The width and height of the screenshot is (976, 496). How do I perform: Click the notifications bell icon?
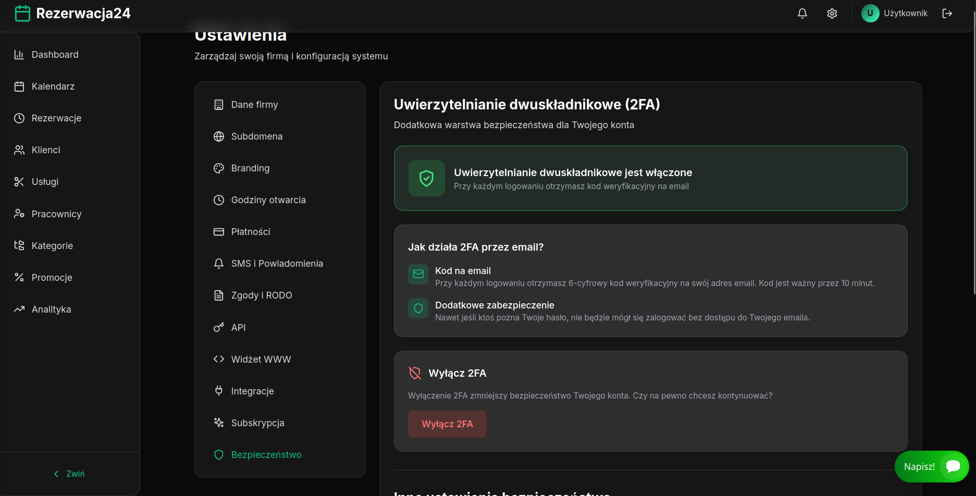tap(802, 13)
